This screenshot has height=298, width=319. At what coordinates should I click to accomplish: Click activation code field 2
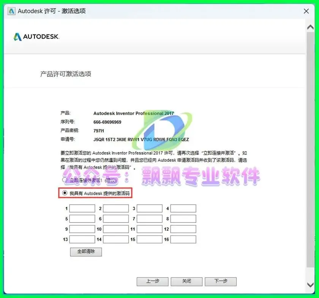click(116, 208)
